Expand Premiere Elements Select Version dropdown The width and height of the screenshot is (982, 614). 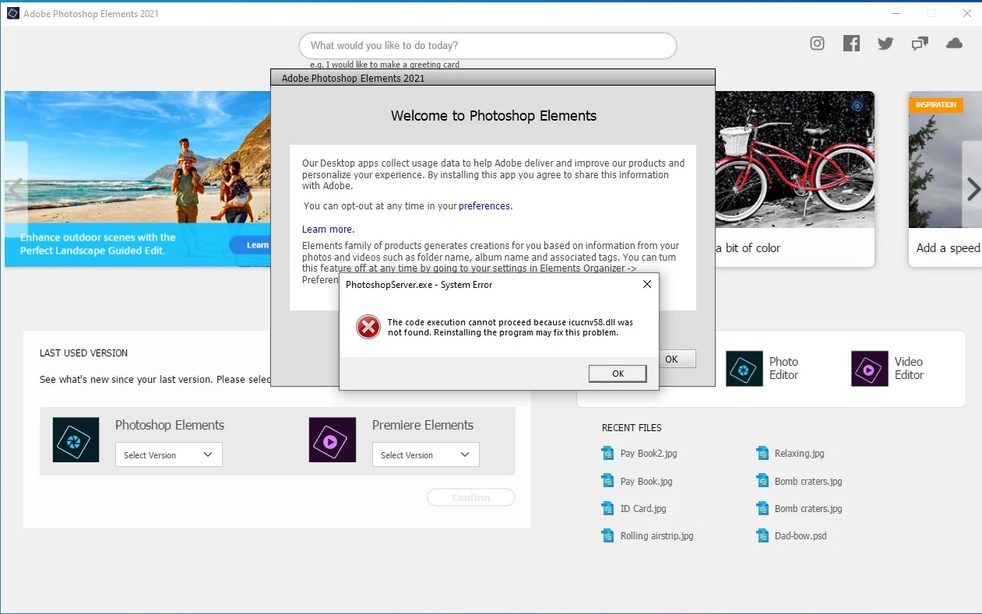pyautogui.click(x=425, y=454)
